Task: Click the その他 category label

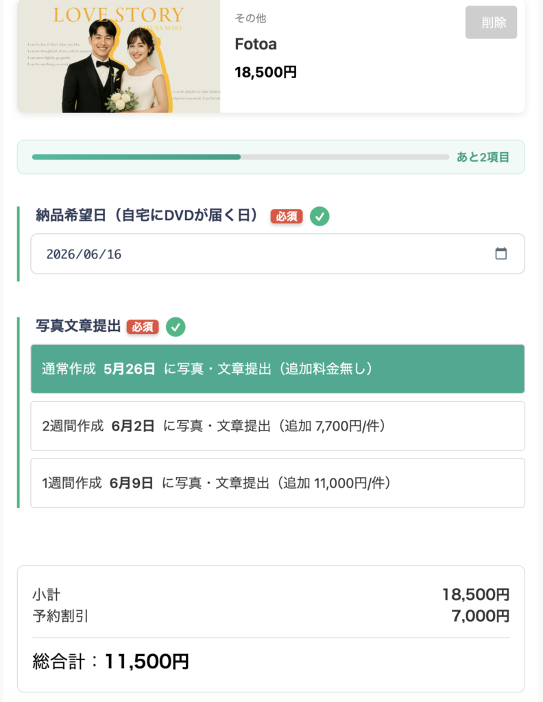Action: (250, 18)
